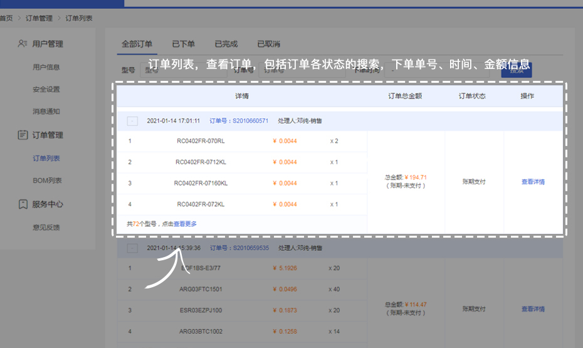Select the 已完成 tab
The width and height of the screenshot is (583, 348).
pyautogui.click(x=226, y=45)
